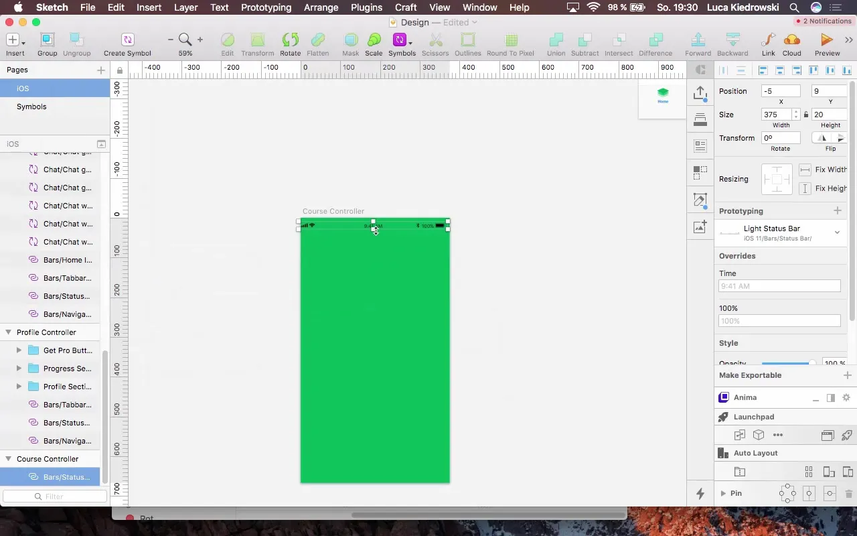Click the Forward arrange icon

(698, 40)
